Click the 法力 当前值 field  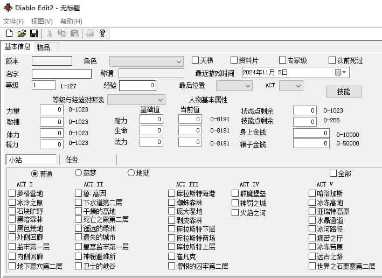coord(190,142)
